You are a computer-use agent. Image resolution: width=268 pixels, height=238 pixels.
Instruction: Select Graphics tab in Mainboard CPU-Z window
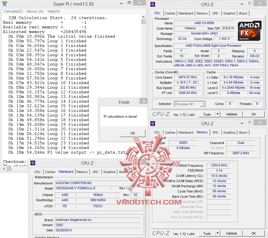coord(109,172)
